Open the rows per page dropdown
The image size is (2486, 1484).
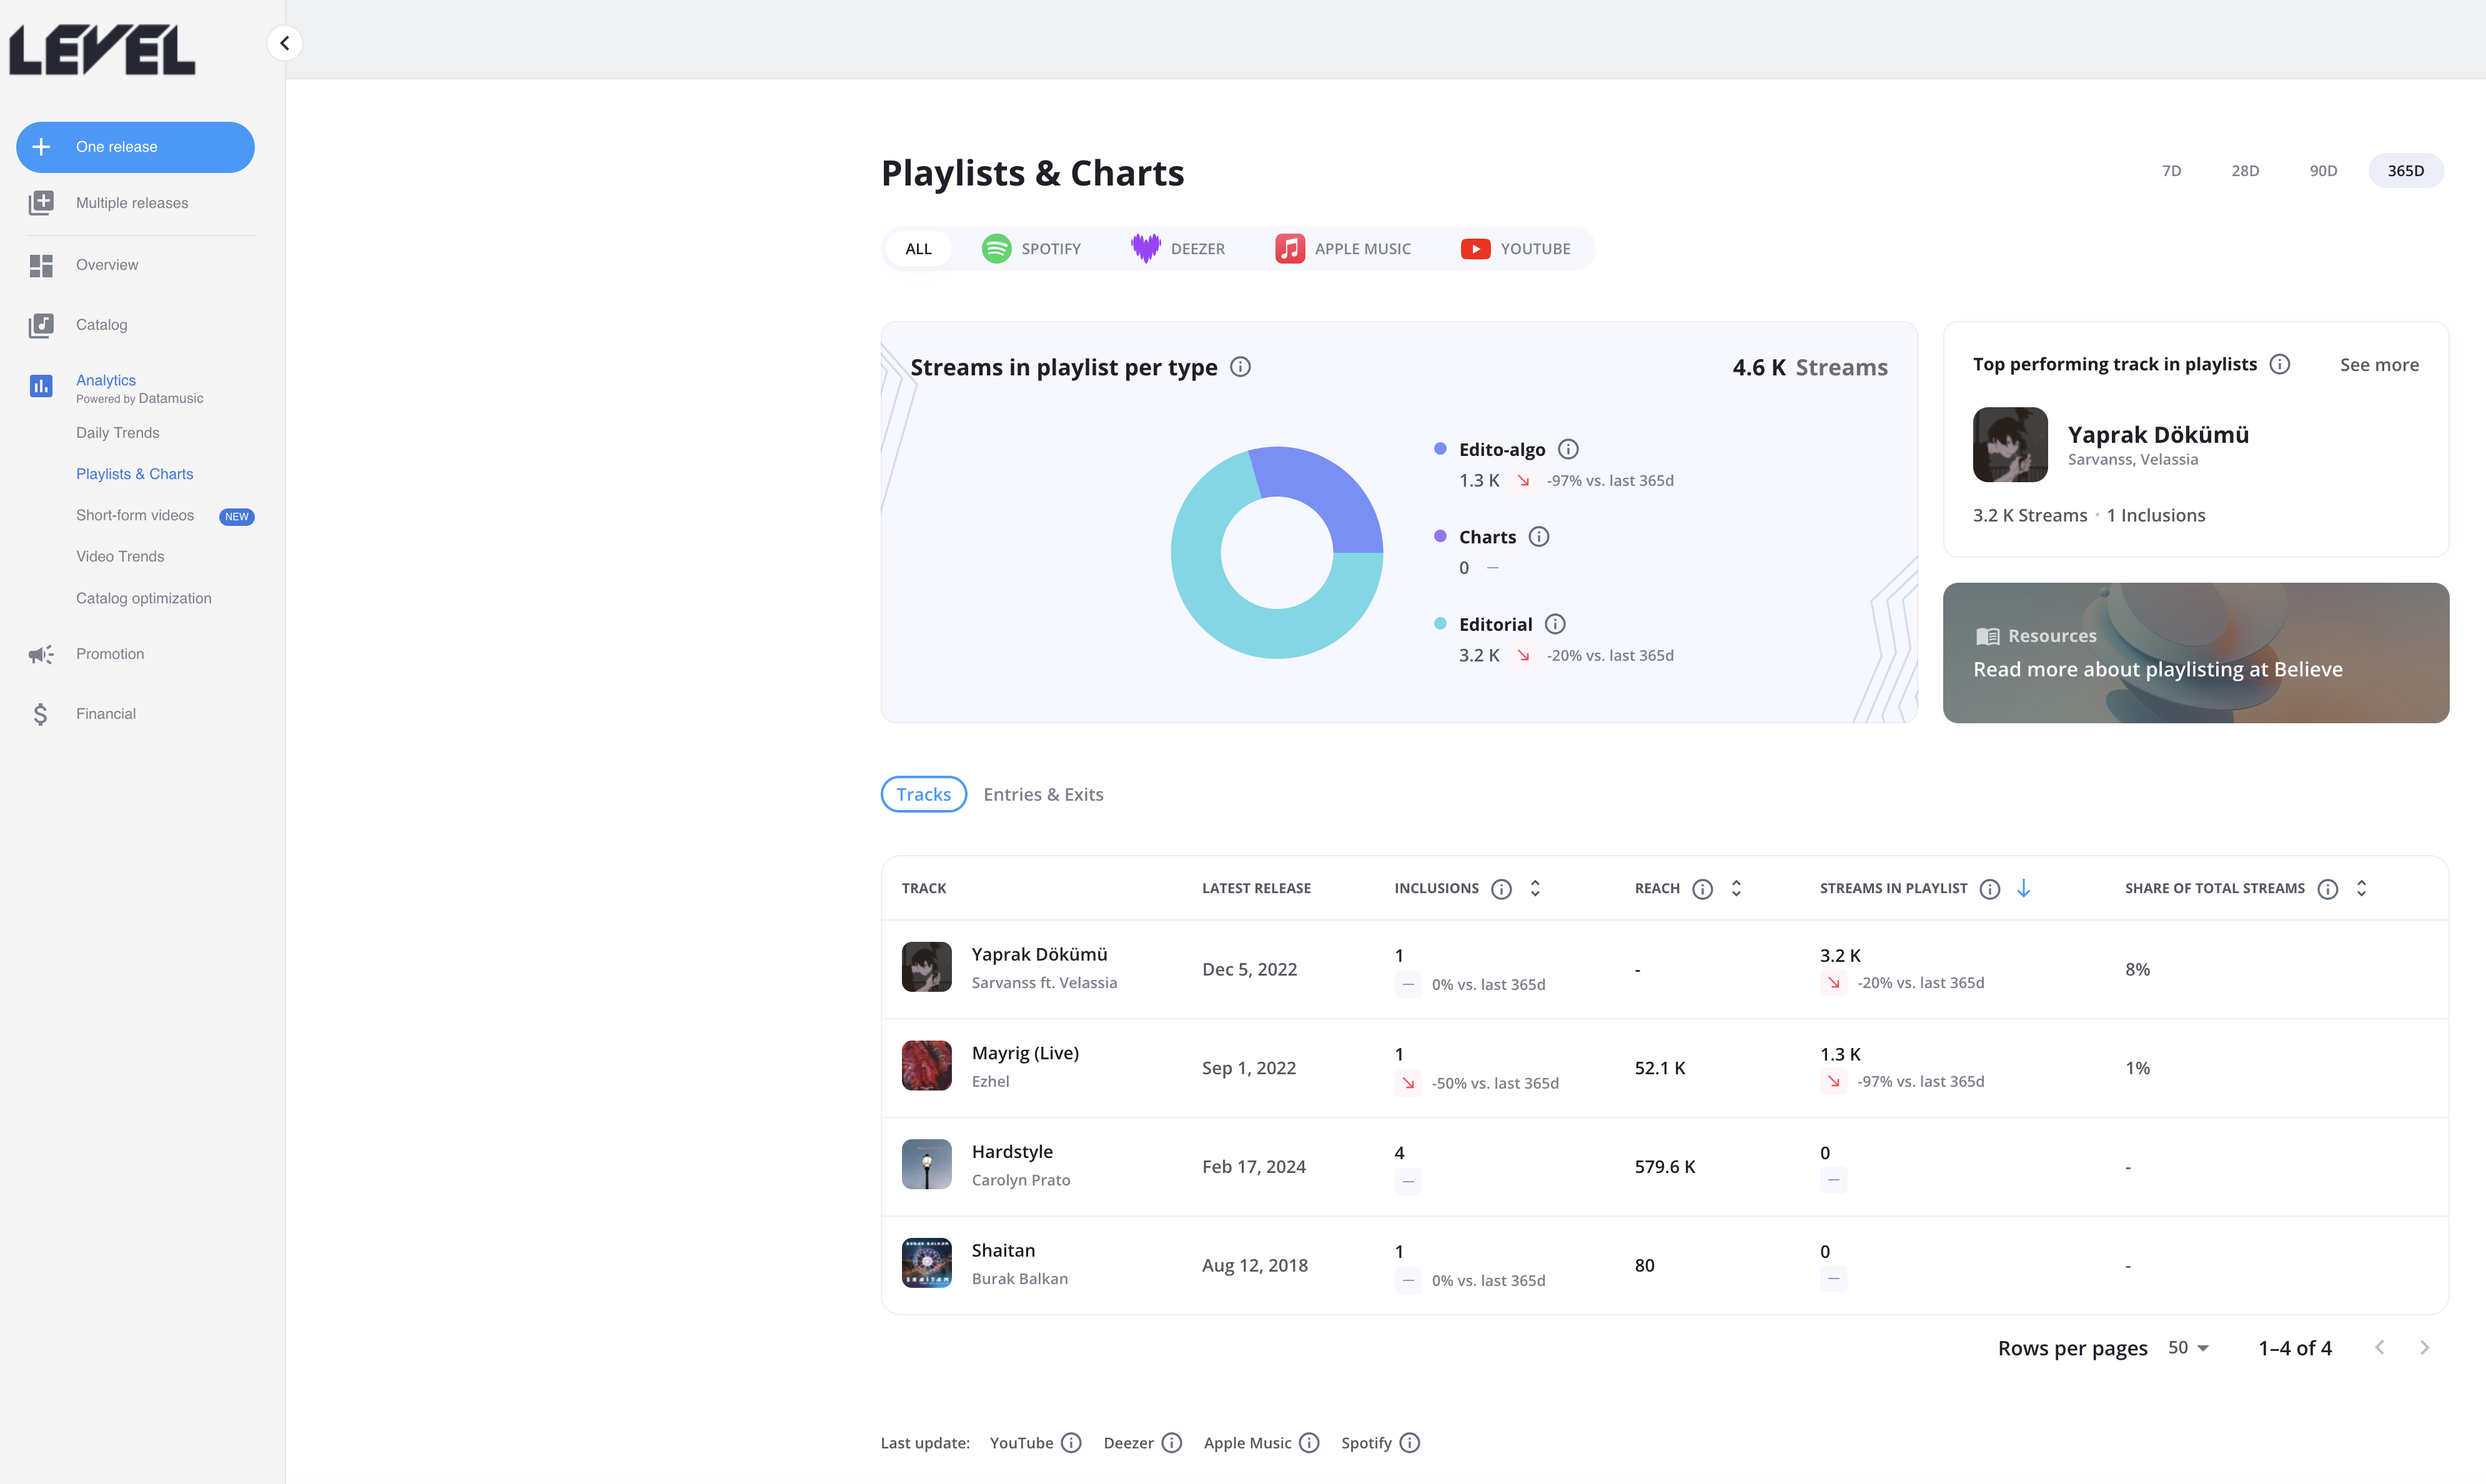tap(2188, 1348)
